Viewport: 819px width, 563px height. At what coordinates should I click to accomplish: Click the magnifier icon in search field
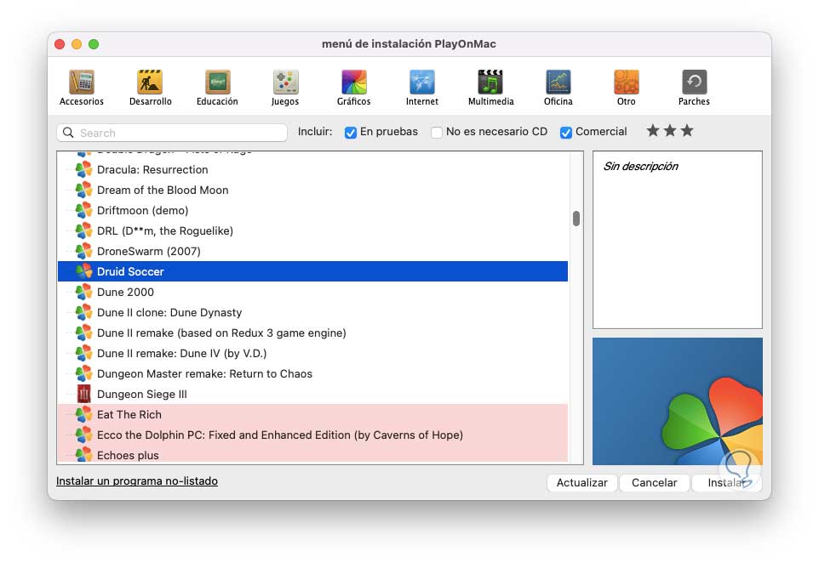pos(68,133)
